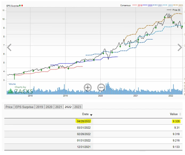This screenshot has height=155, width=185.
Task: Select the 2022 tab
Action: click(x=68, y=107)
